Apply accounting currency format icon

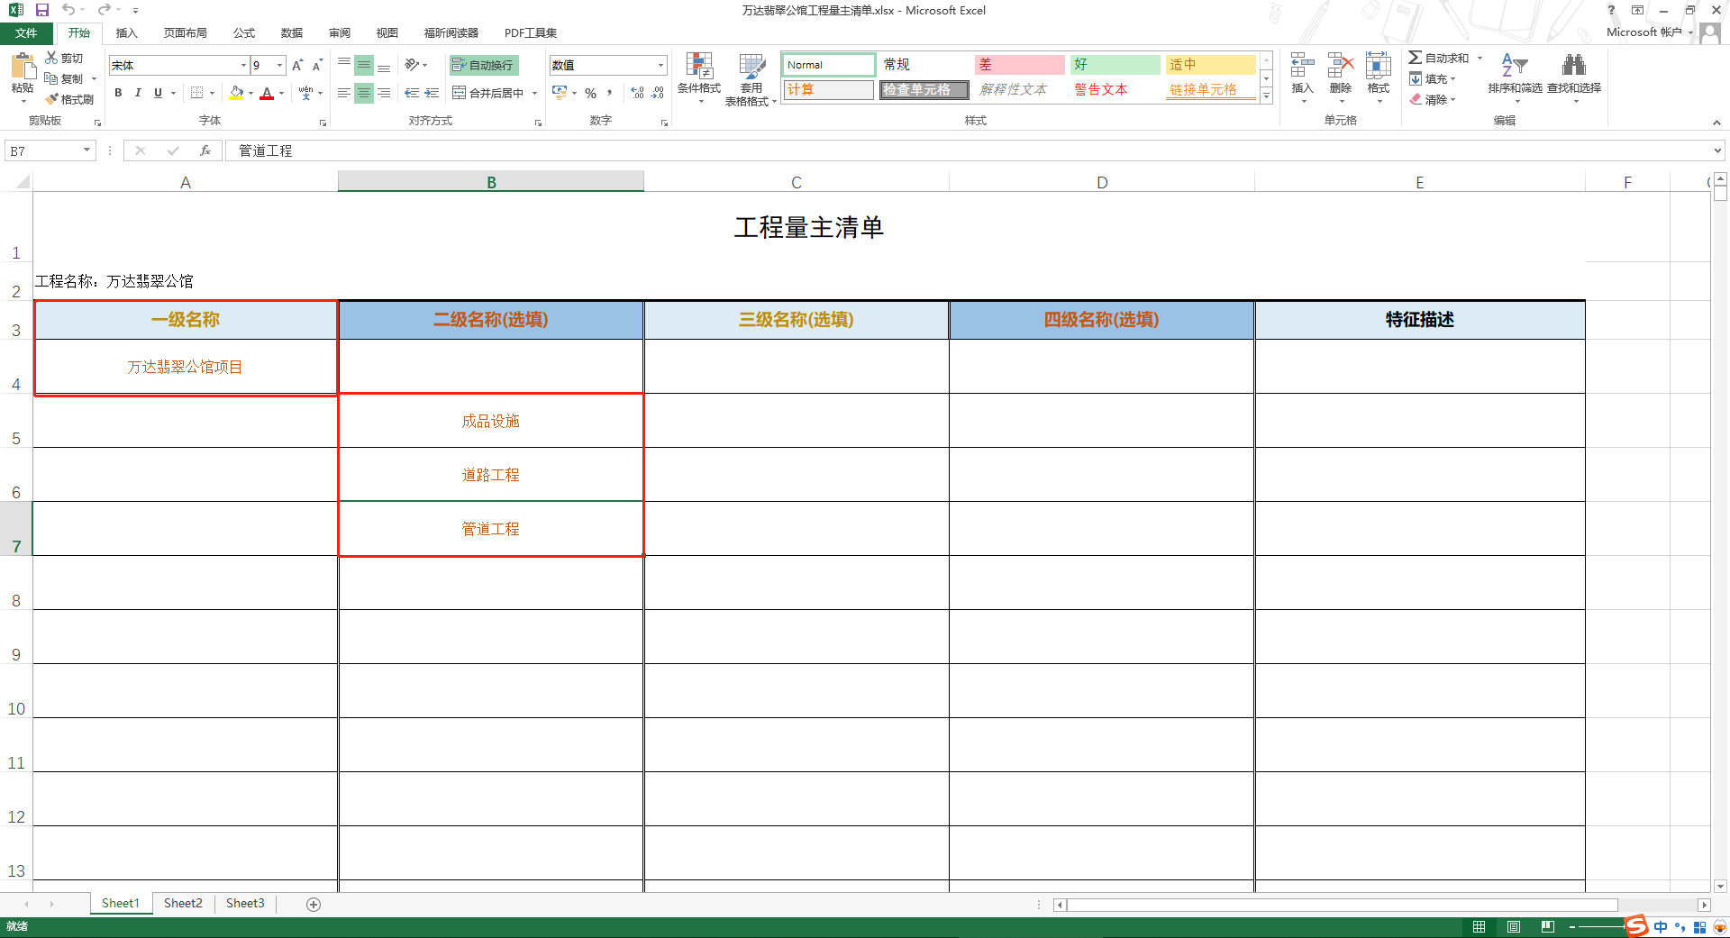click(x=560, y=93)
